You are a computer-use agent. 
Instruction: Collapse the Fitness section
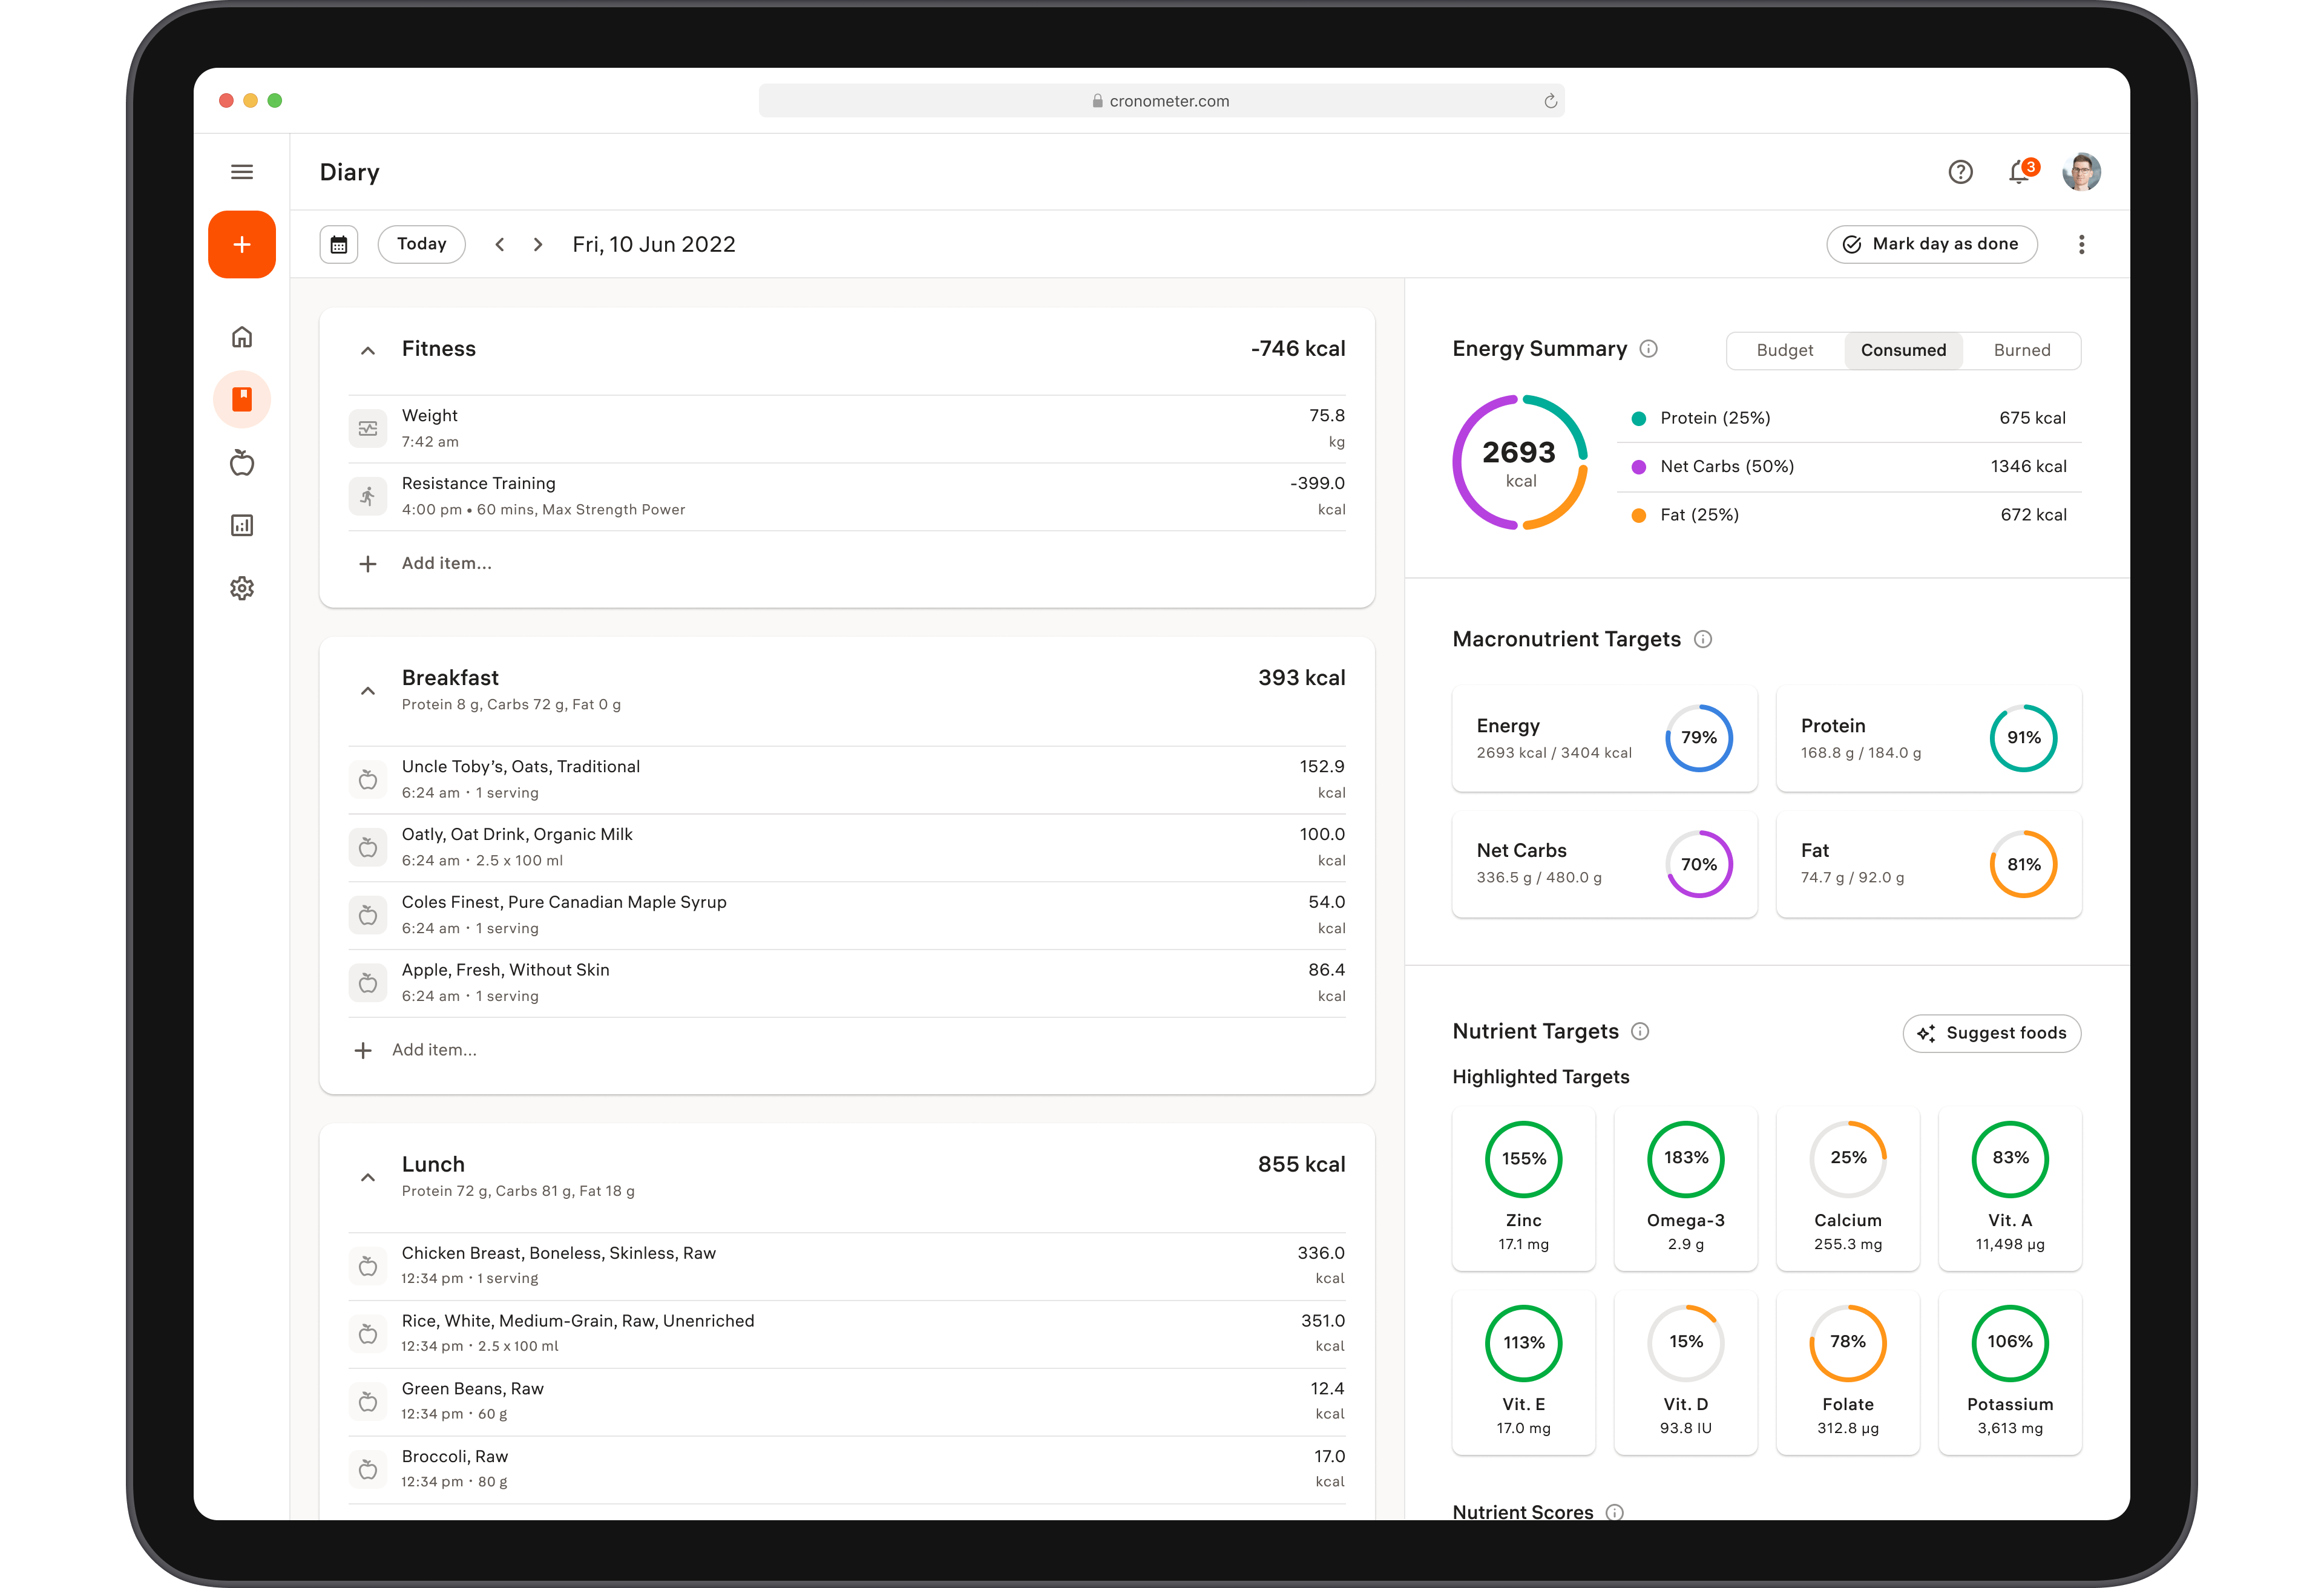click(368, 350)
